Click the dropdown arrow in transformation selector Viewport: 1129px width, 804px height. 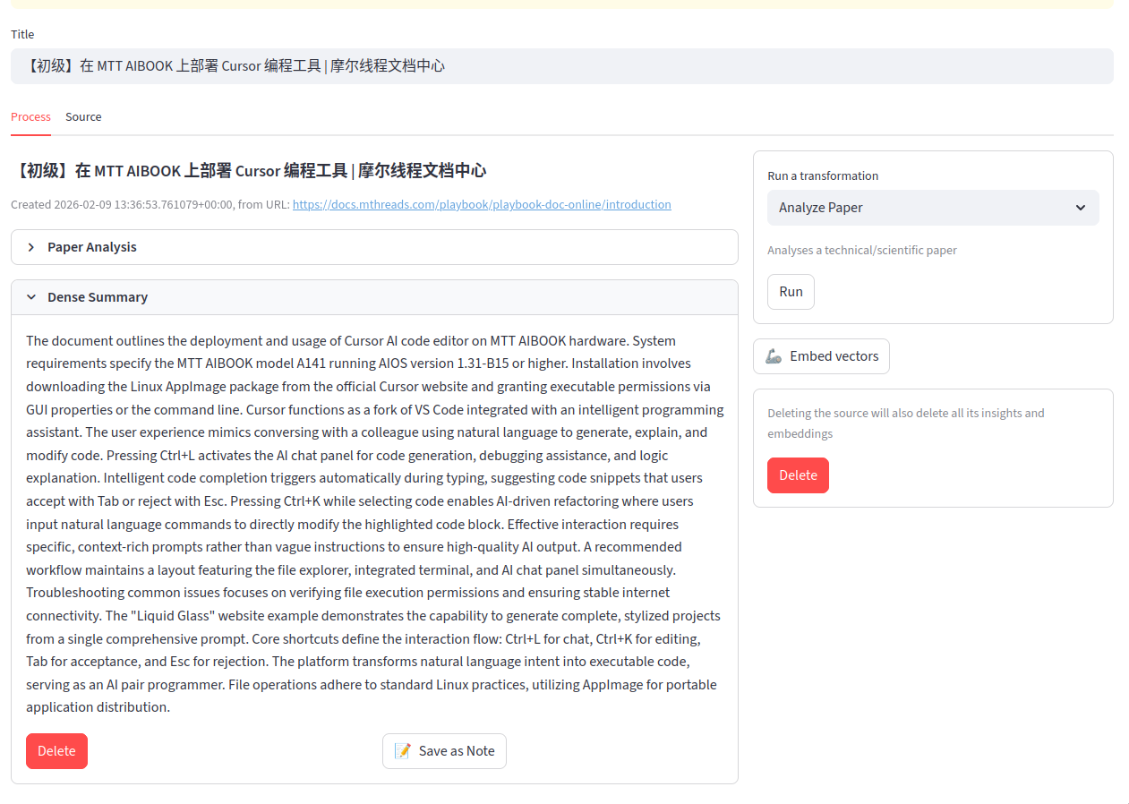click(x=1081, y=208)
